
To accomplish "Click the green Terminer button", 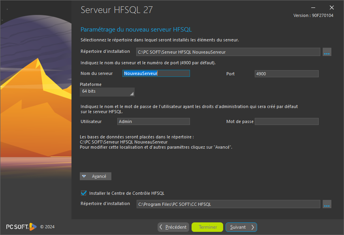I will coord(207,227).
